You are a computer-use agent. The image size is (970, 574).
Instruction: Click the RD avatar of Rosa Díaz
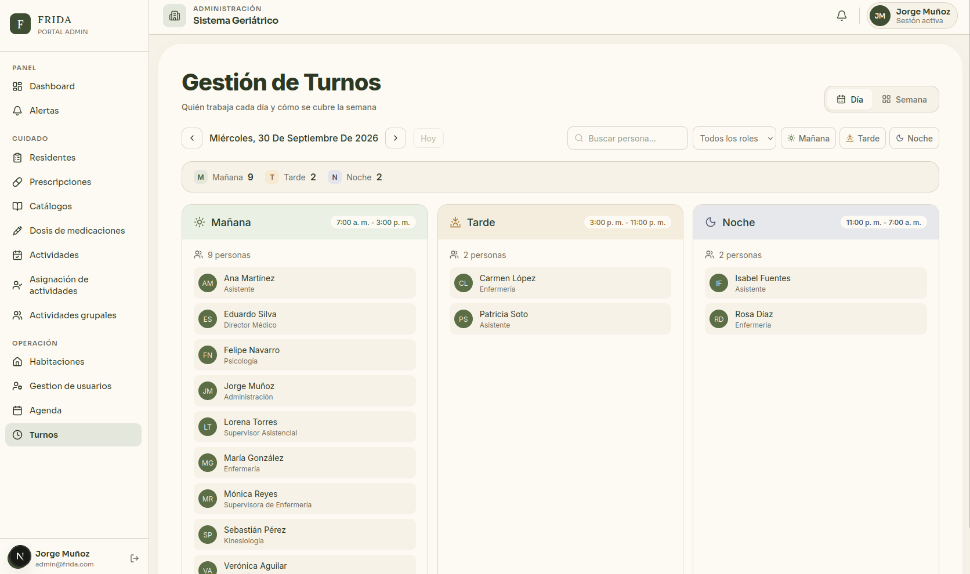(719, 319)
